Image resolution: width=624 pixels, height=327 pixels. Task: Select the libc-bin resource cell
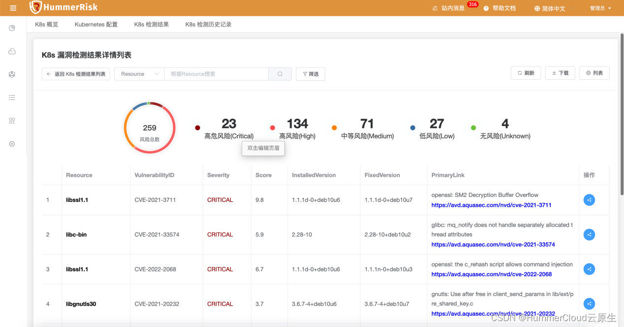(x=76, y=235)
